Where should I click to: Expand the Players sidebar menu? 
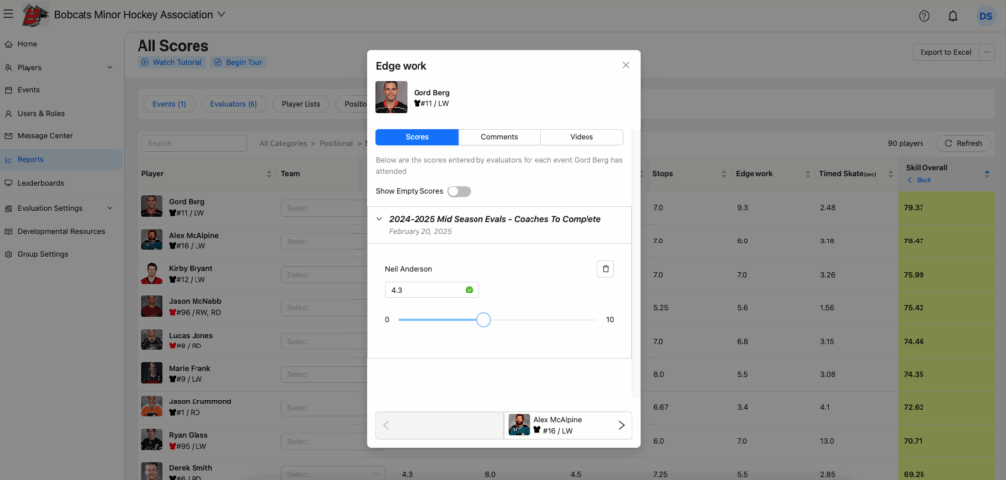click(x=109, y=68)
